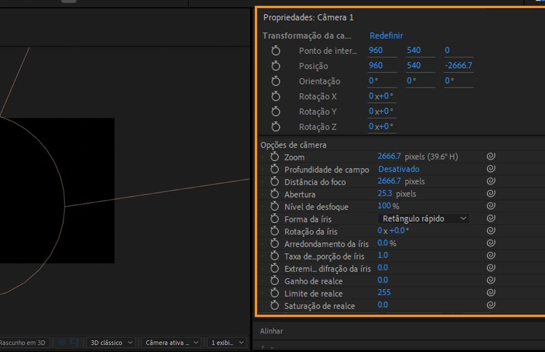Click the Rotação Y value 0x+0°
This screenshot has width=545, height=352.
point(381,111)
